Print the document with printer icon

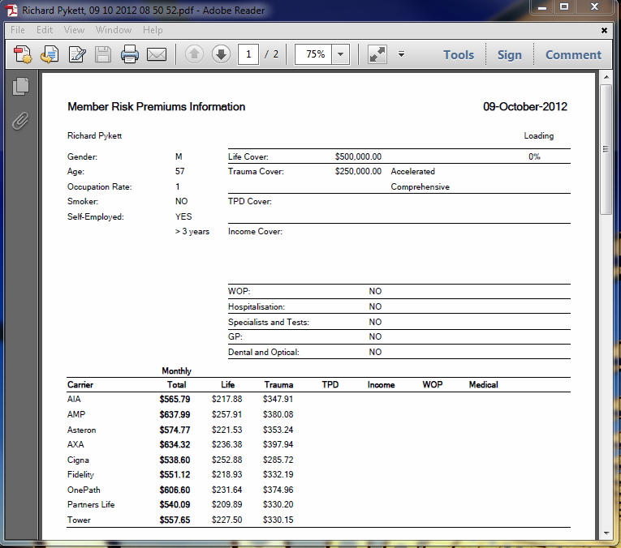click(130, 54)
